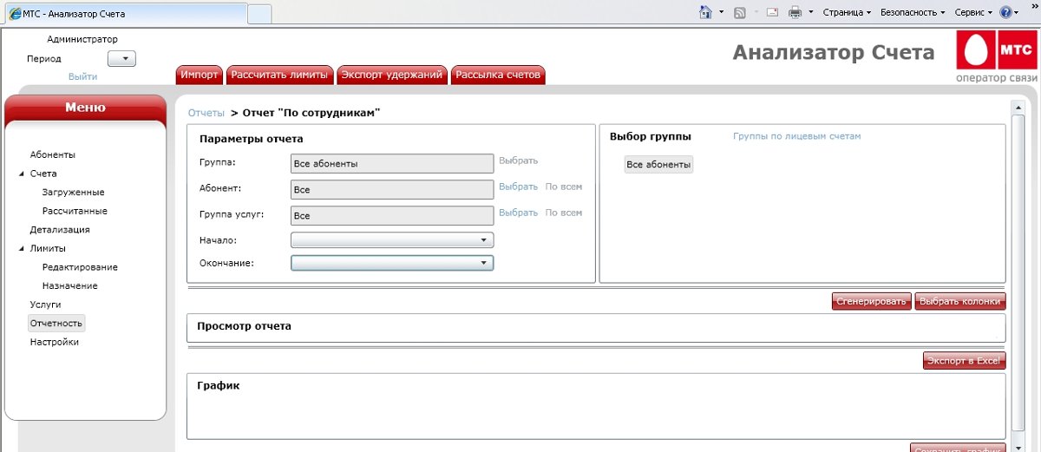Open the Начало date dropdown
This screenshot has height=452, width=1041.
coord(483,240)
